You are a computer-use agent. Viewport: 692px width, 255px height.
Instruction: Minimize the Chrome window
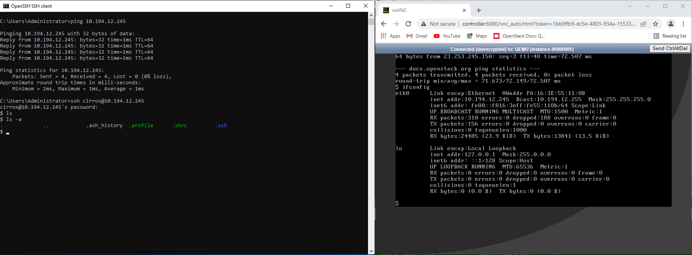click(648, 6)
